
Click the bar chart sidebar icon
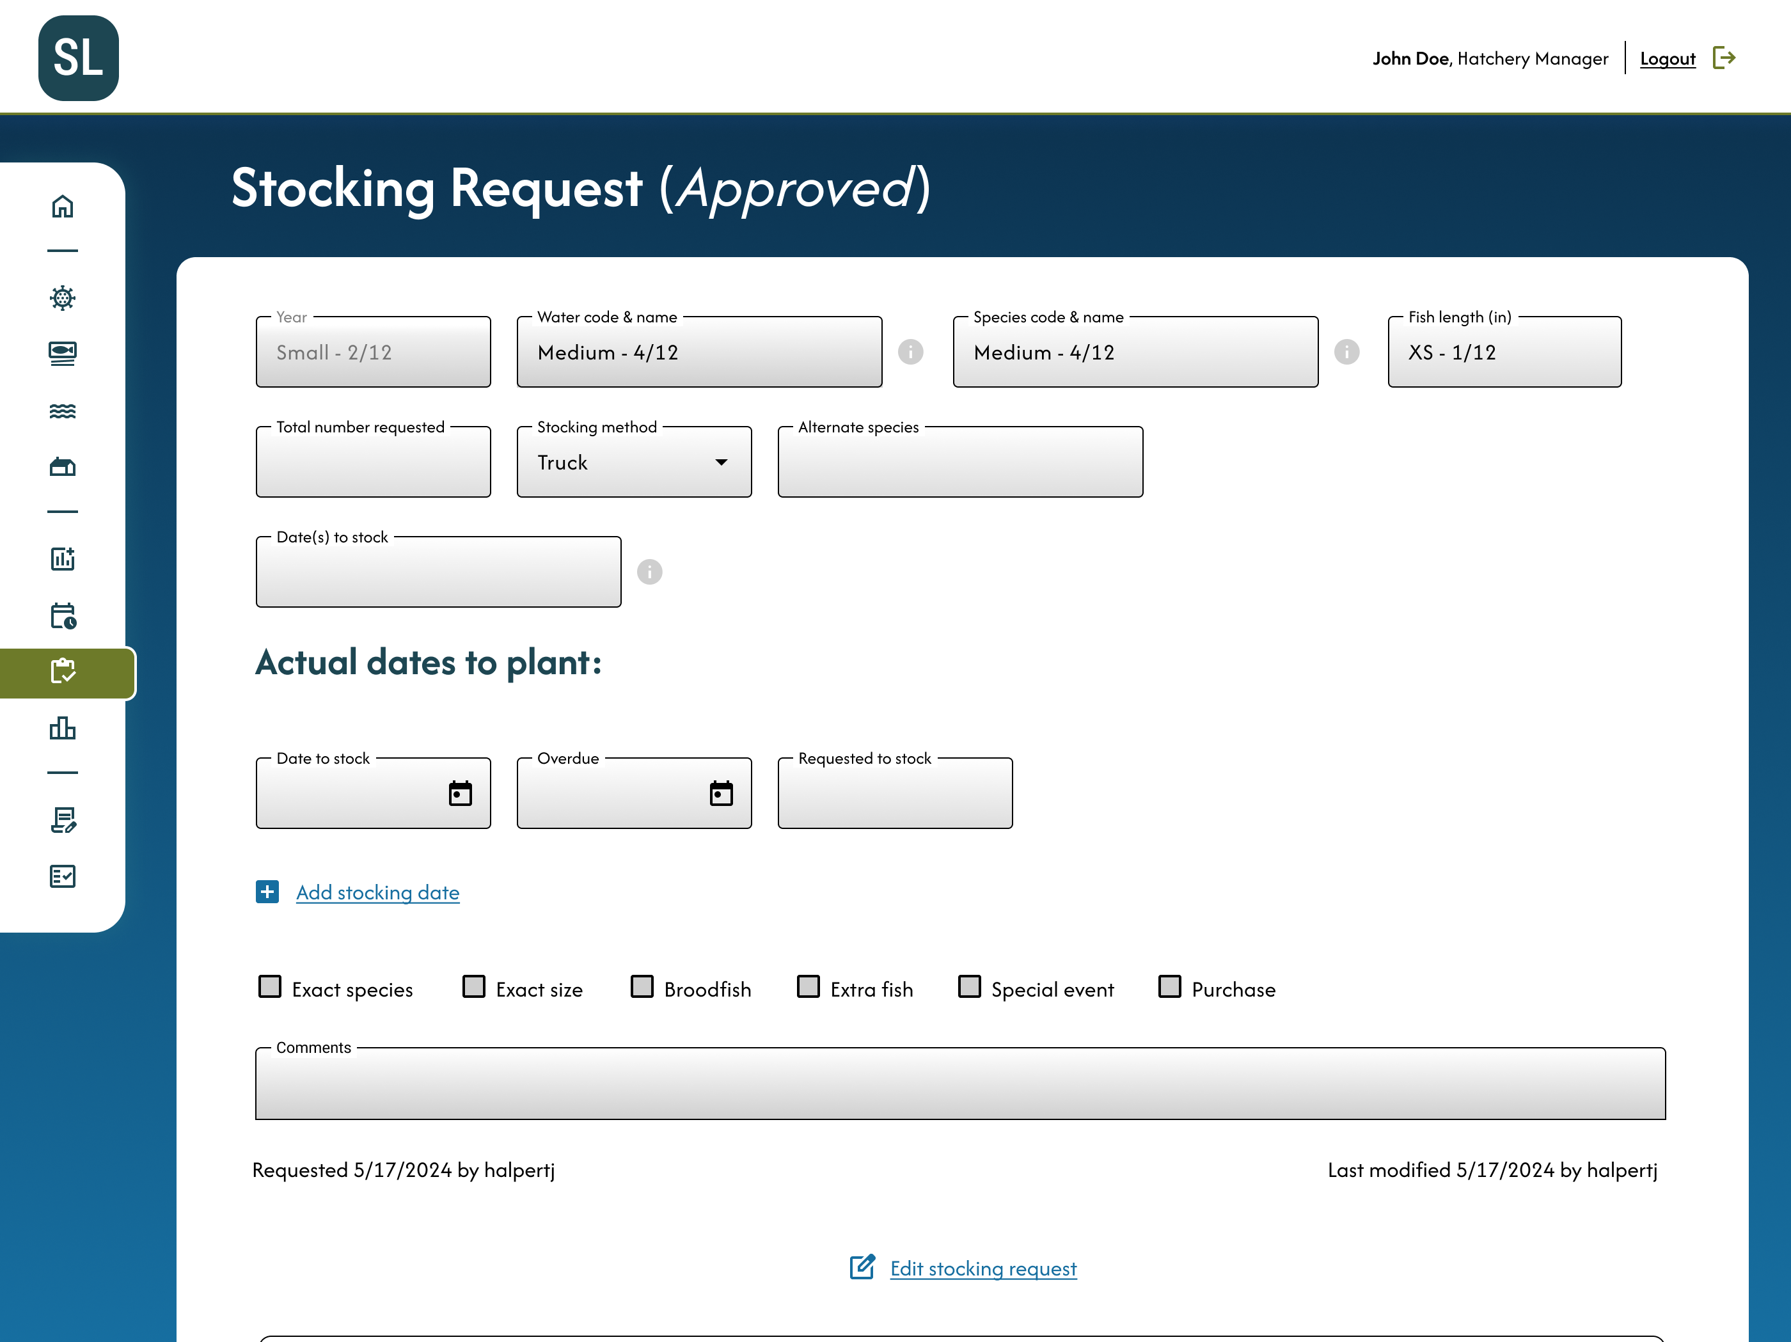62,728
